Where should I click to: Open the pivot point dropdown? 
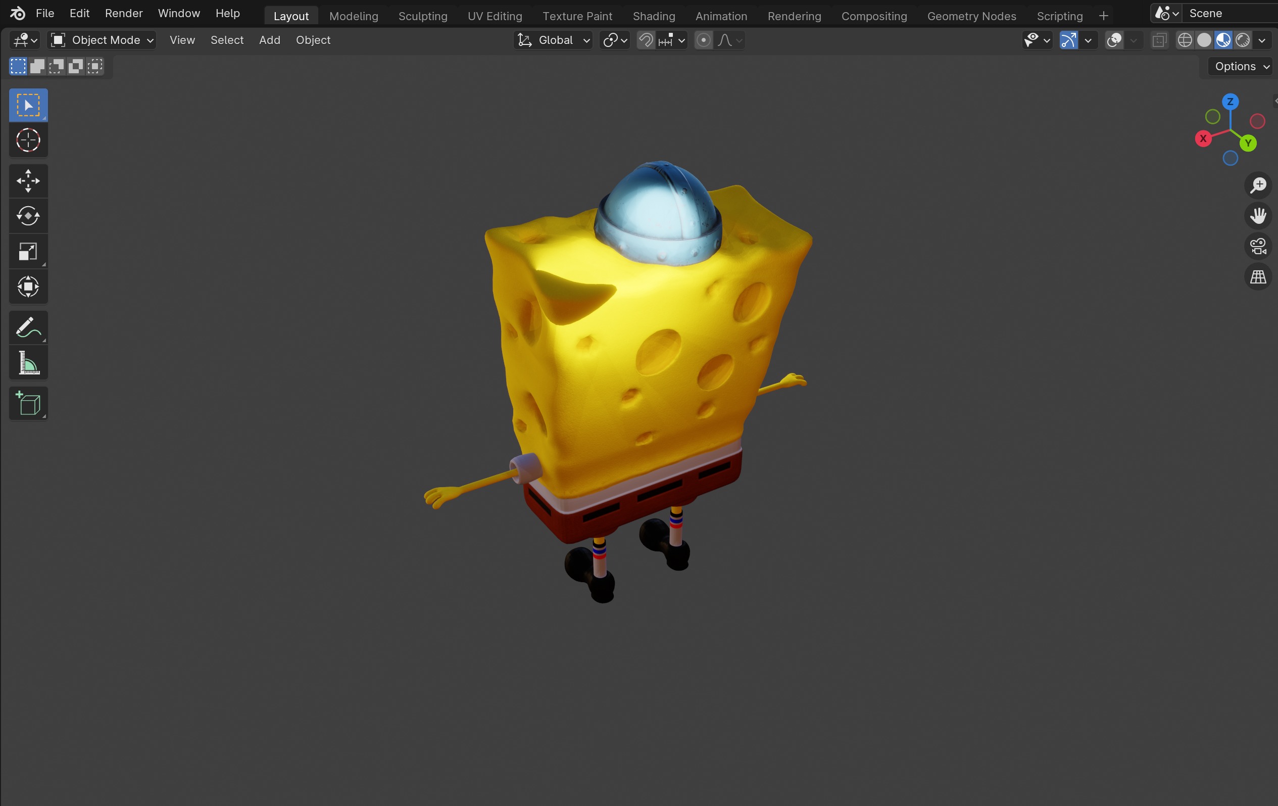coord(615,40)
